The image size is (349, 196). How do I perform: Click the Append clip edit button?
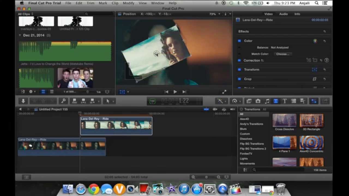click(92, 101)
